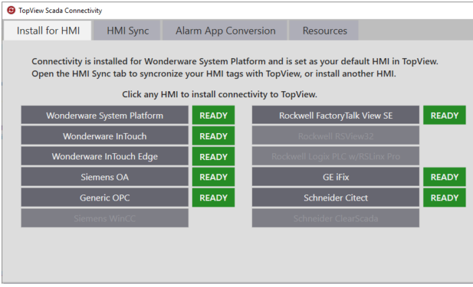Screen dimensions: 473x287
Task: Go to the Resources tab
Action: coord(324,30)
